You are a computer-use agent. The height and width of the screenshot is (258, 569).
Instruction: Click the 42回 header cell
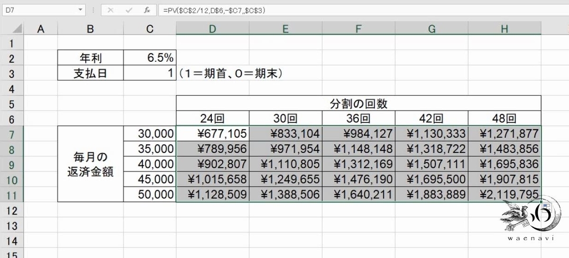coord(431,119)
